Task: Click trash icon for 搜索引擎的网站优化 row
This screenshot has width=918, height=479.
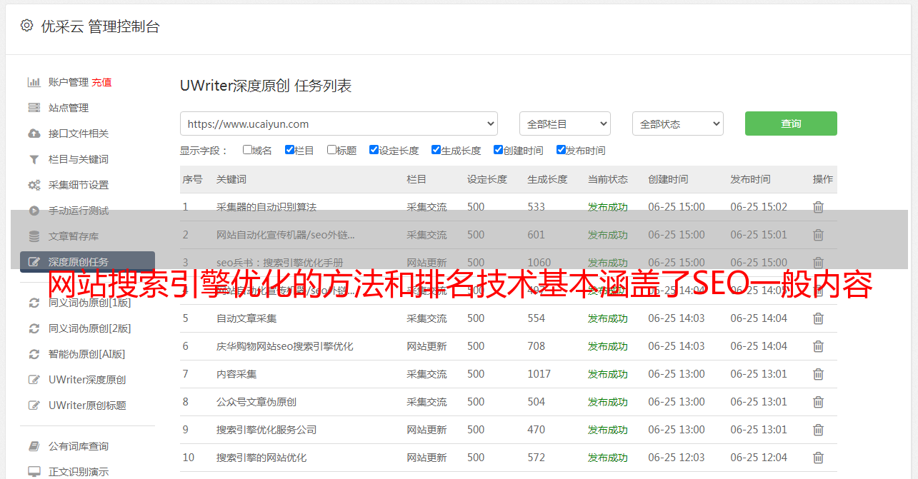Action: click(818, 458)
